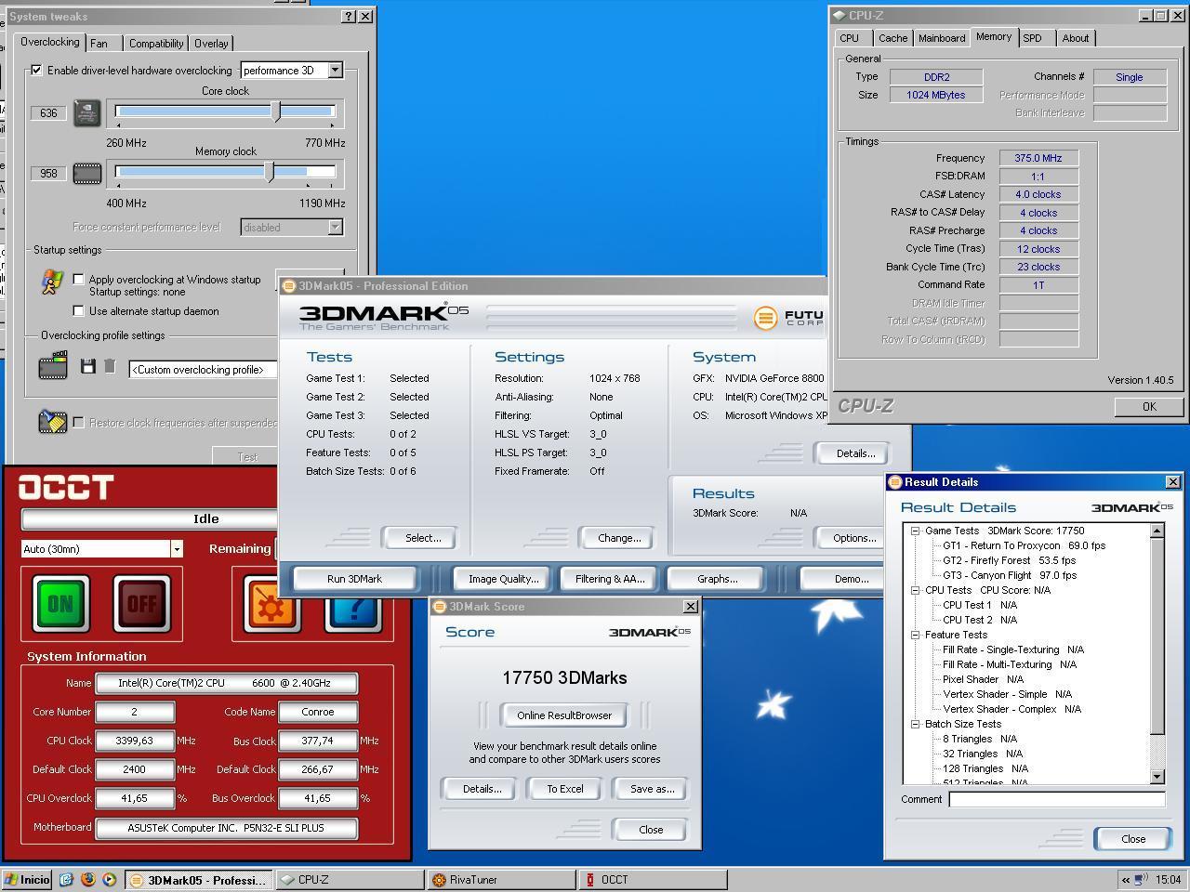Switch to RivaTuner in the taskbar

click(501, 879)
